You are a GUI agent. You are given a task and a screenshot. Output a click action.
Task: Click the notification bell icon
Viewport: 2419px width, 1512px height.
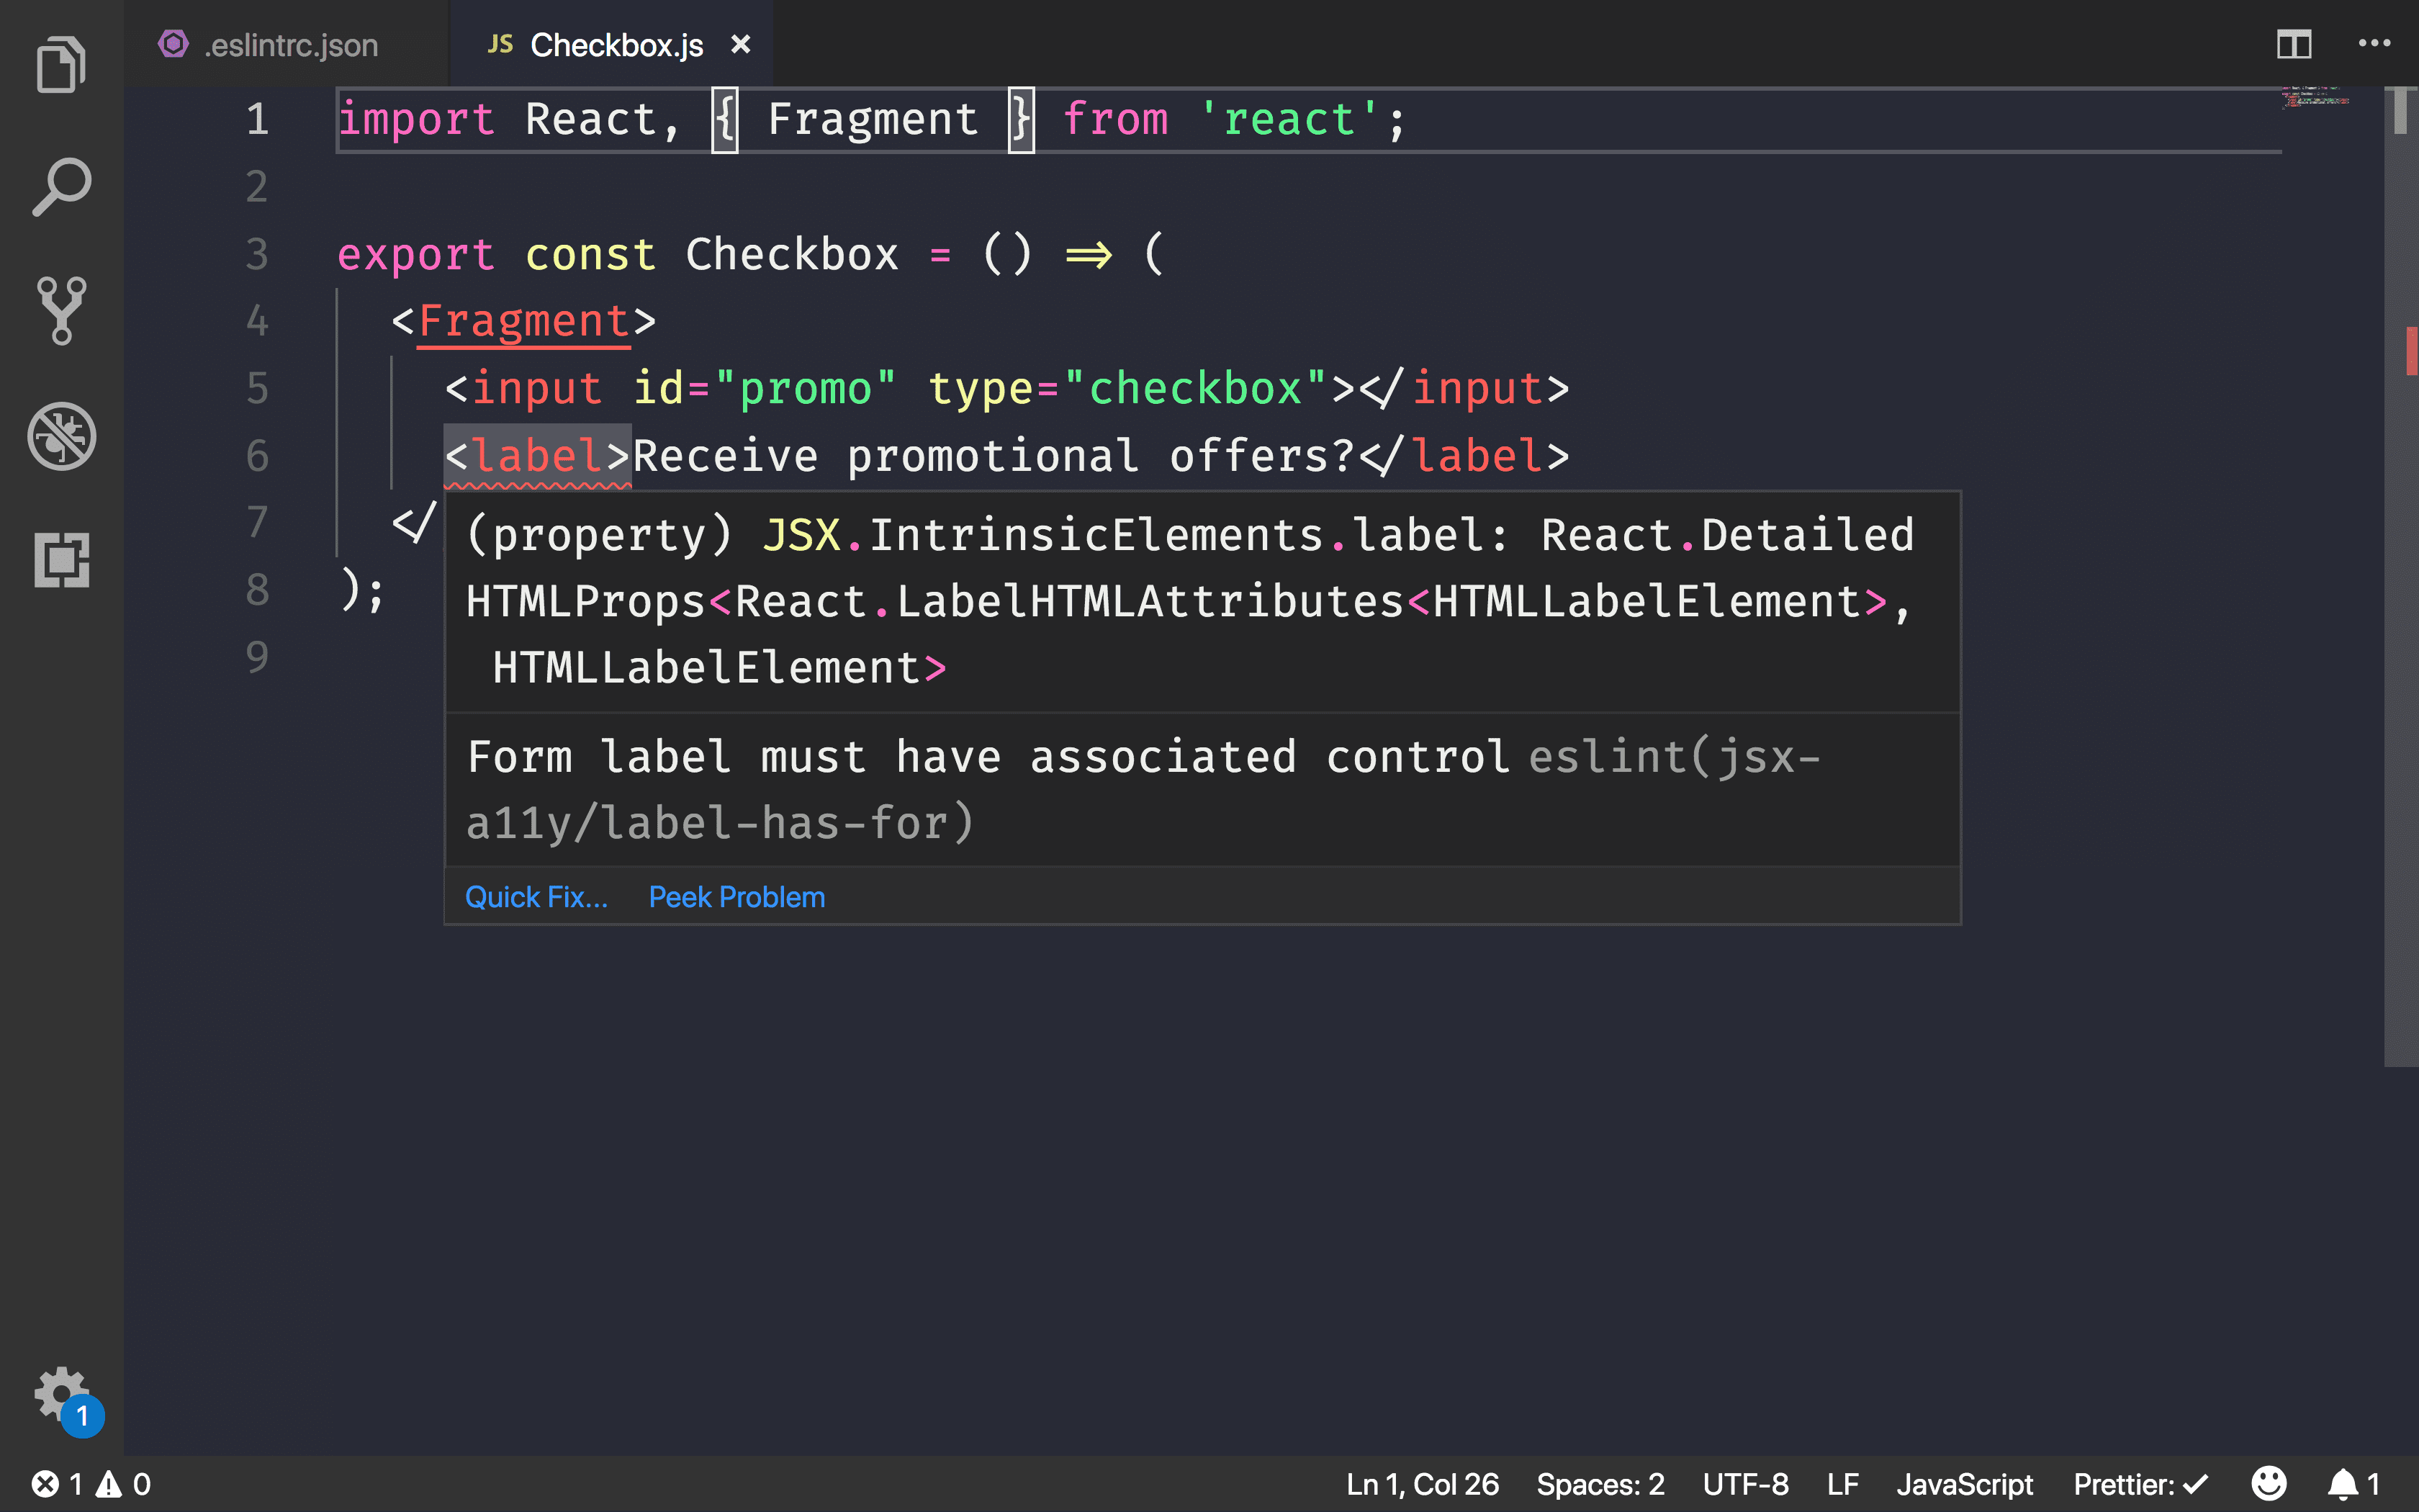point(2346,1482)
